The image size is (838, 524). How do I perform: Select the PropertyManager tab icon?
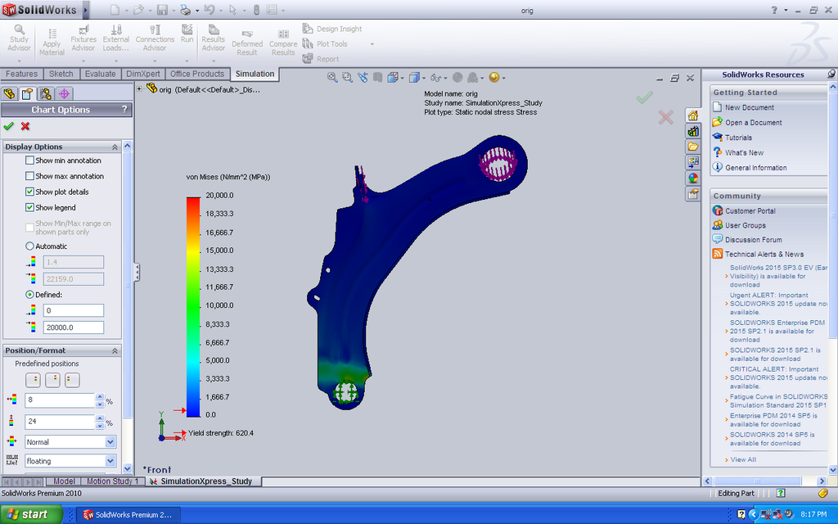[27, 93]
